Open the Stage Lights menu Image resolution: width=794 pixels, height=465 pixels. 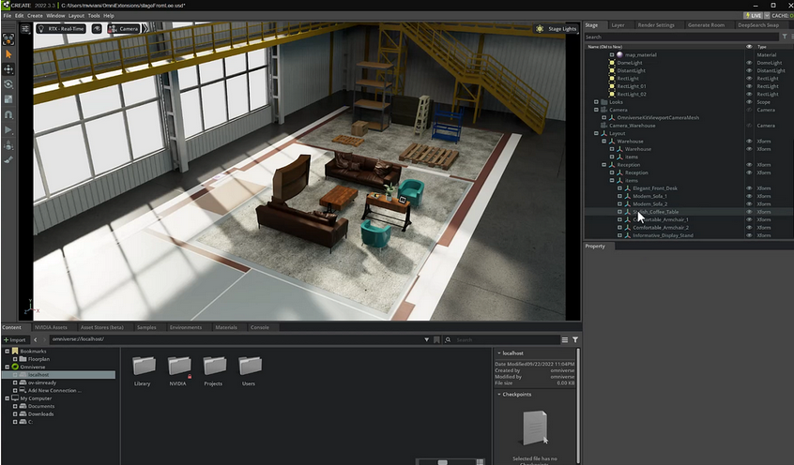[x=557, y=29]
